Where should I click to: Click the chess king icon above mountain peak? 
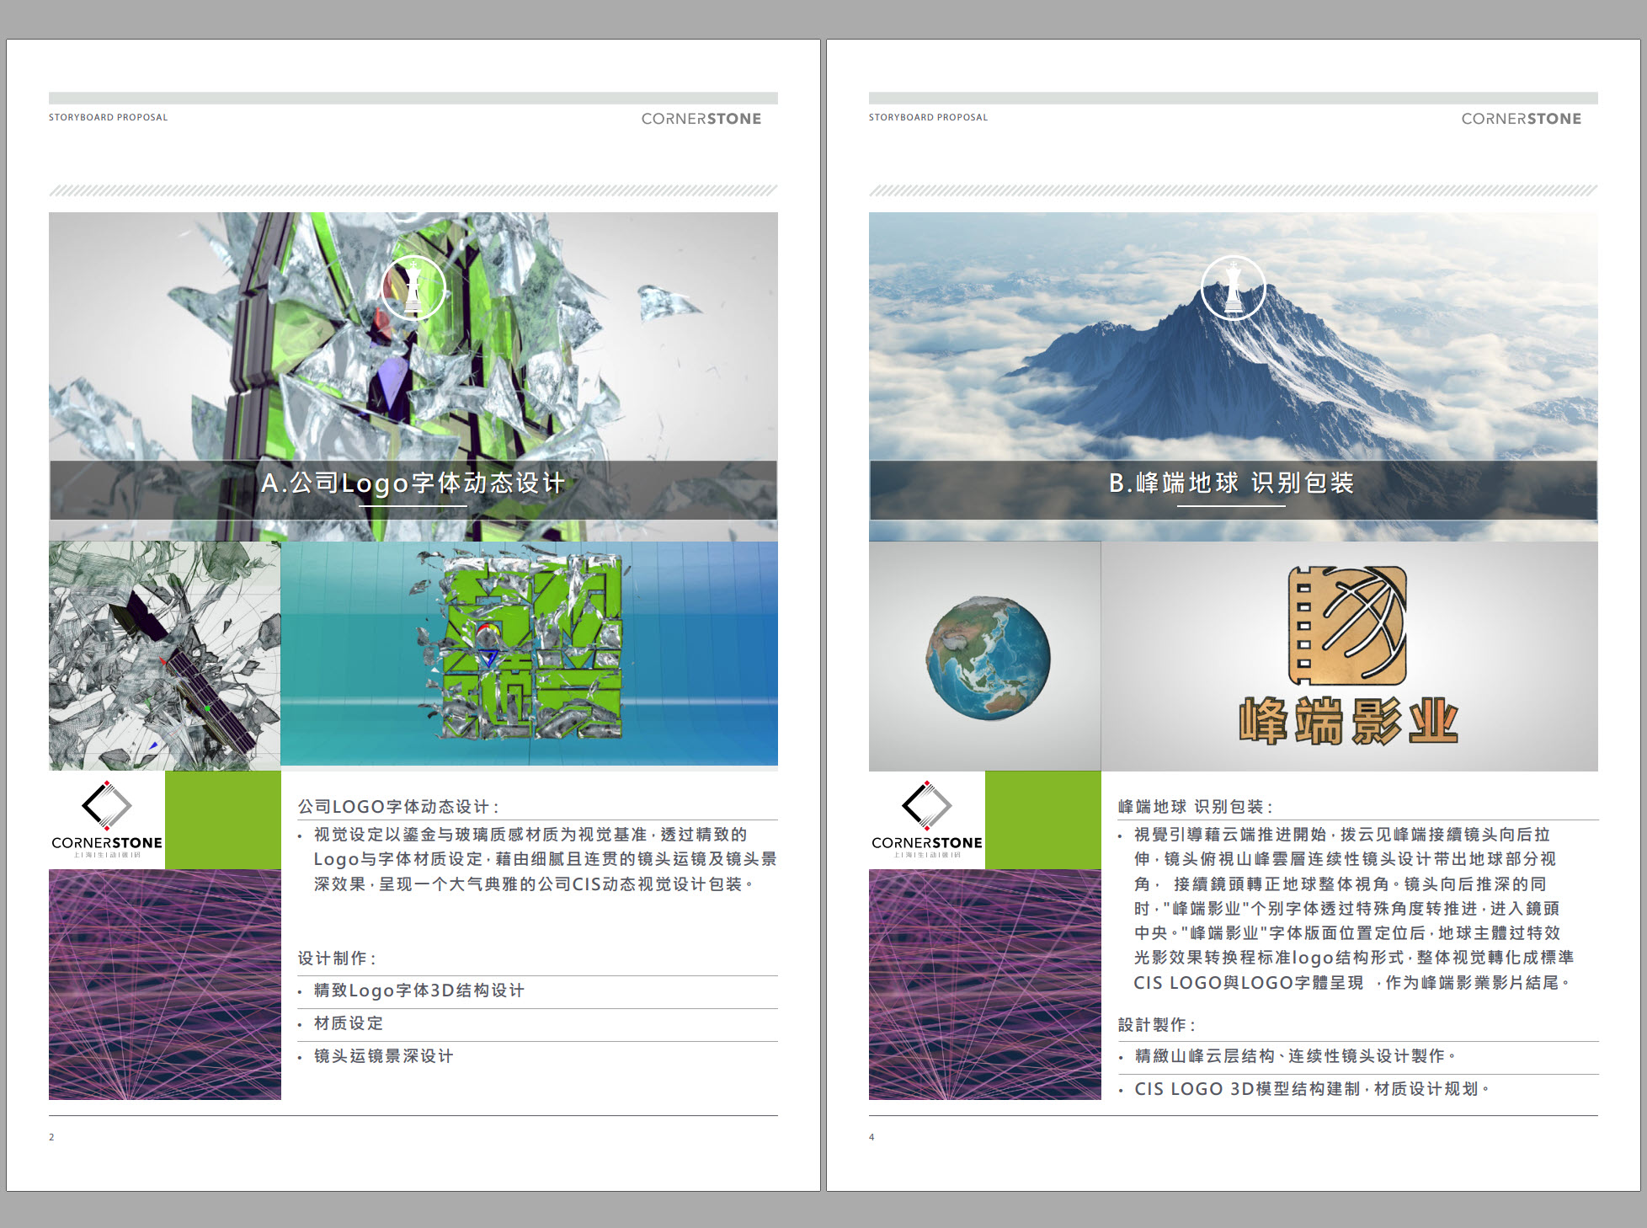[x=1233, y=287]
